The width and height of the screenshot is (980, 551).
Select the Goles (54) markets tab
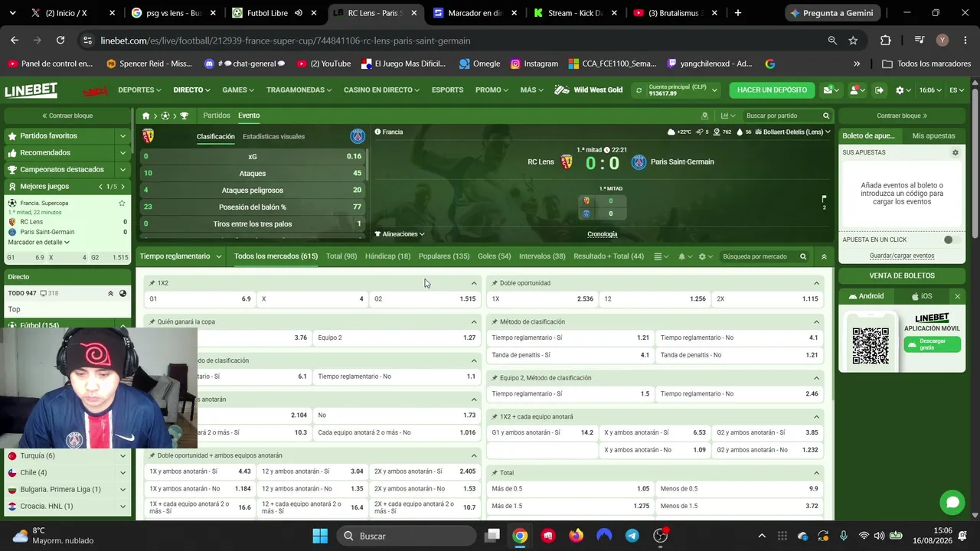pyautogui.click(x=494, y=256)
